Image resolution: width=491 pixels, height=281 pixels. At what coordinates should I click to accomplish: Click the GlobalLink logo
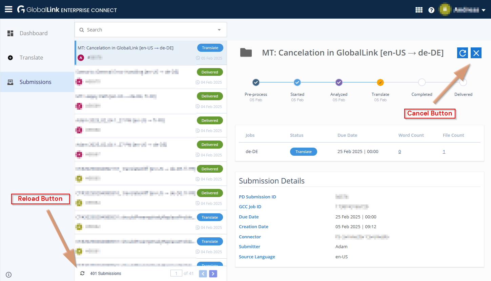(20, 9)
